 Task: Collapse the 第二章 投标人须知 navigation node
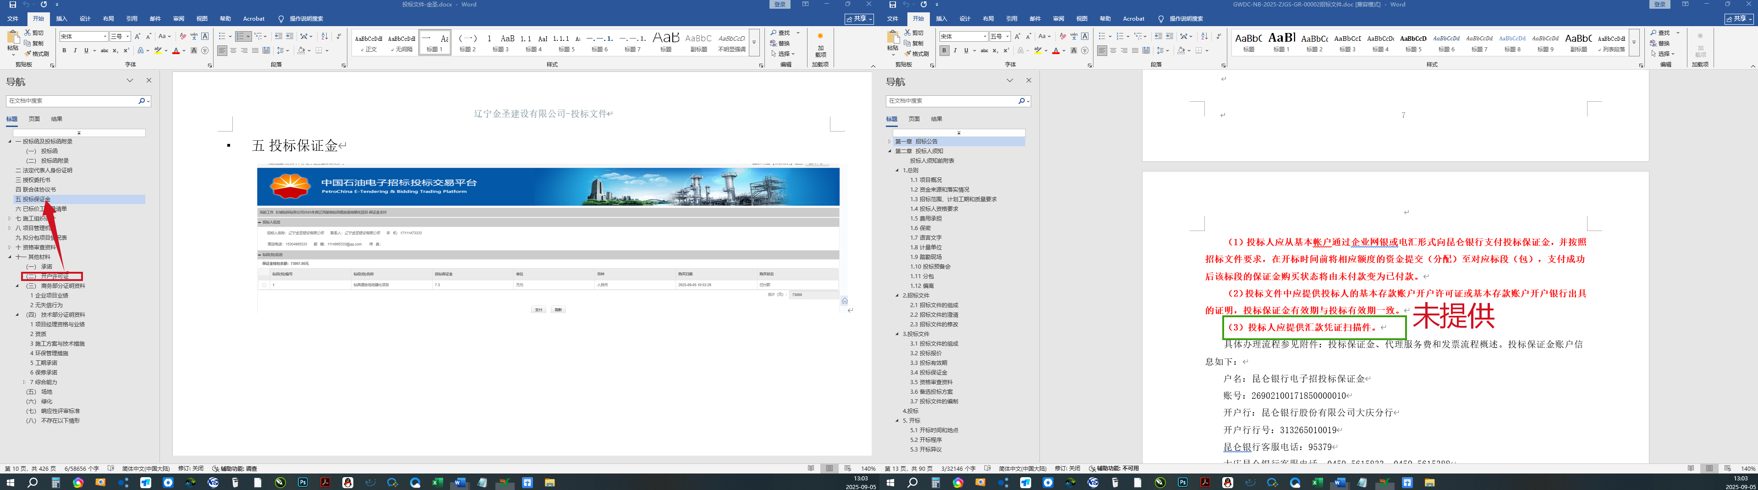pos(890,152)
